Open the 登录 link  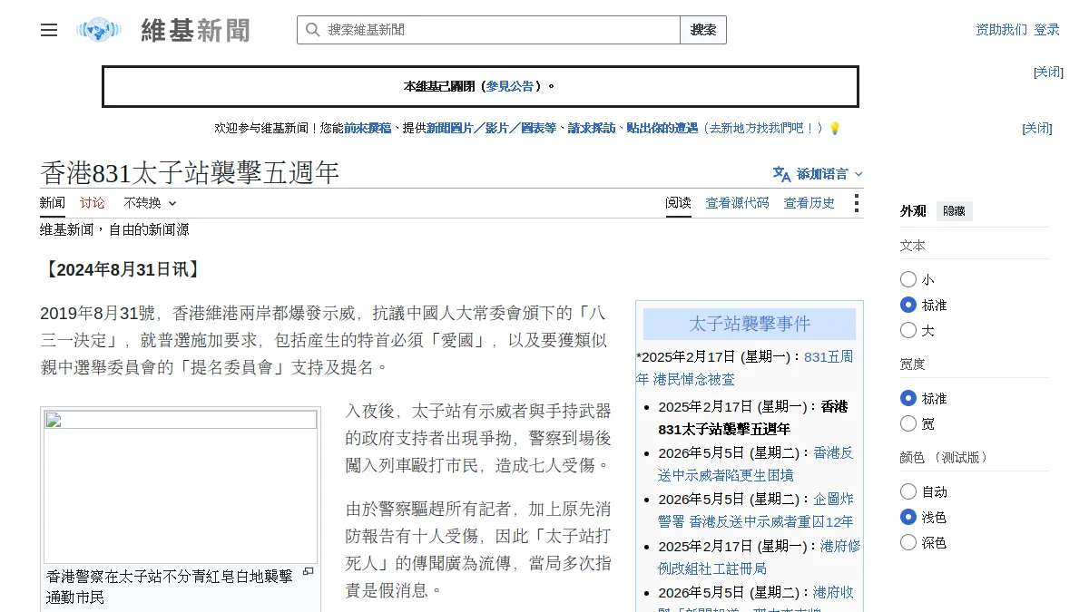pos(1047,30)
